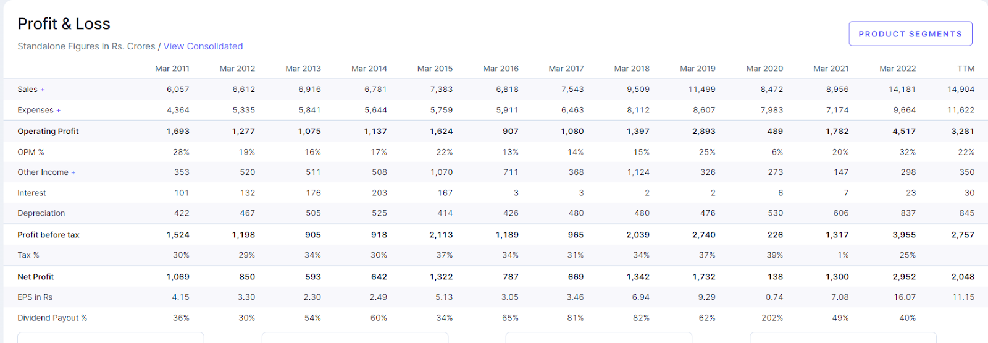This screenshot has height=343, width=988.
Task: Select the Mar 2011 column header
Action: point(172,69)
